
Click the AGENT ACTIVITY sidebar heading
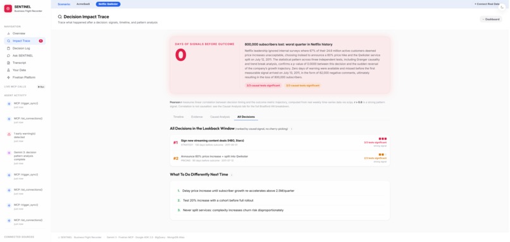click(x=15, y=96)
